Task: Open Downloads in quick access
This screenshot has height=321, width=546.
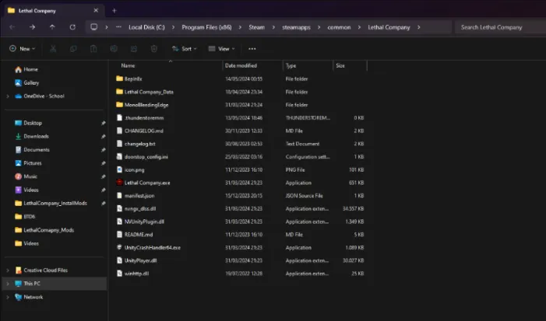Action: coord(32,136)
